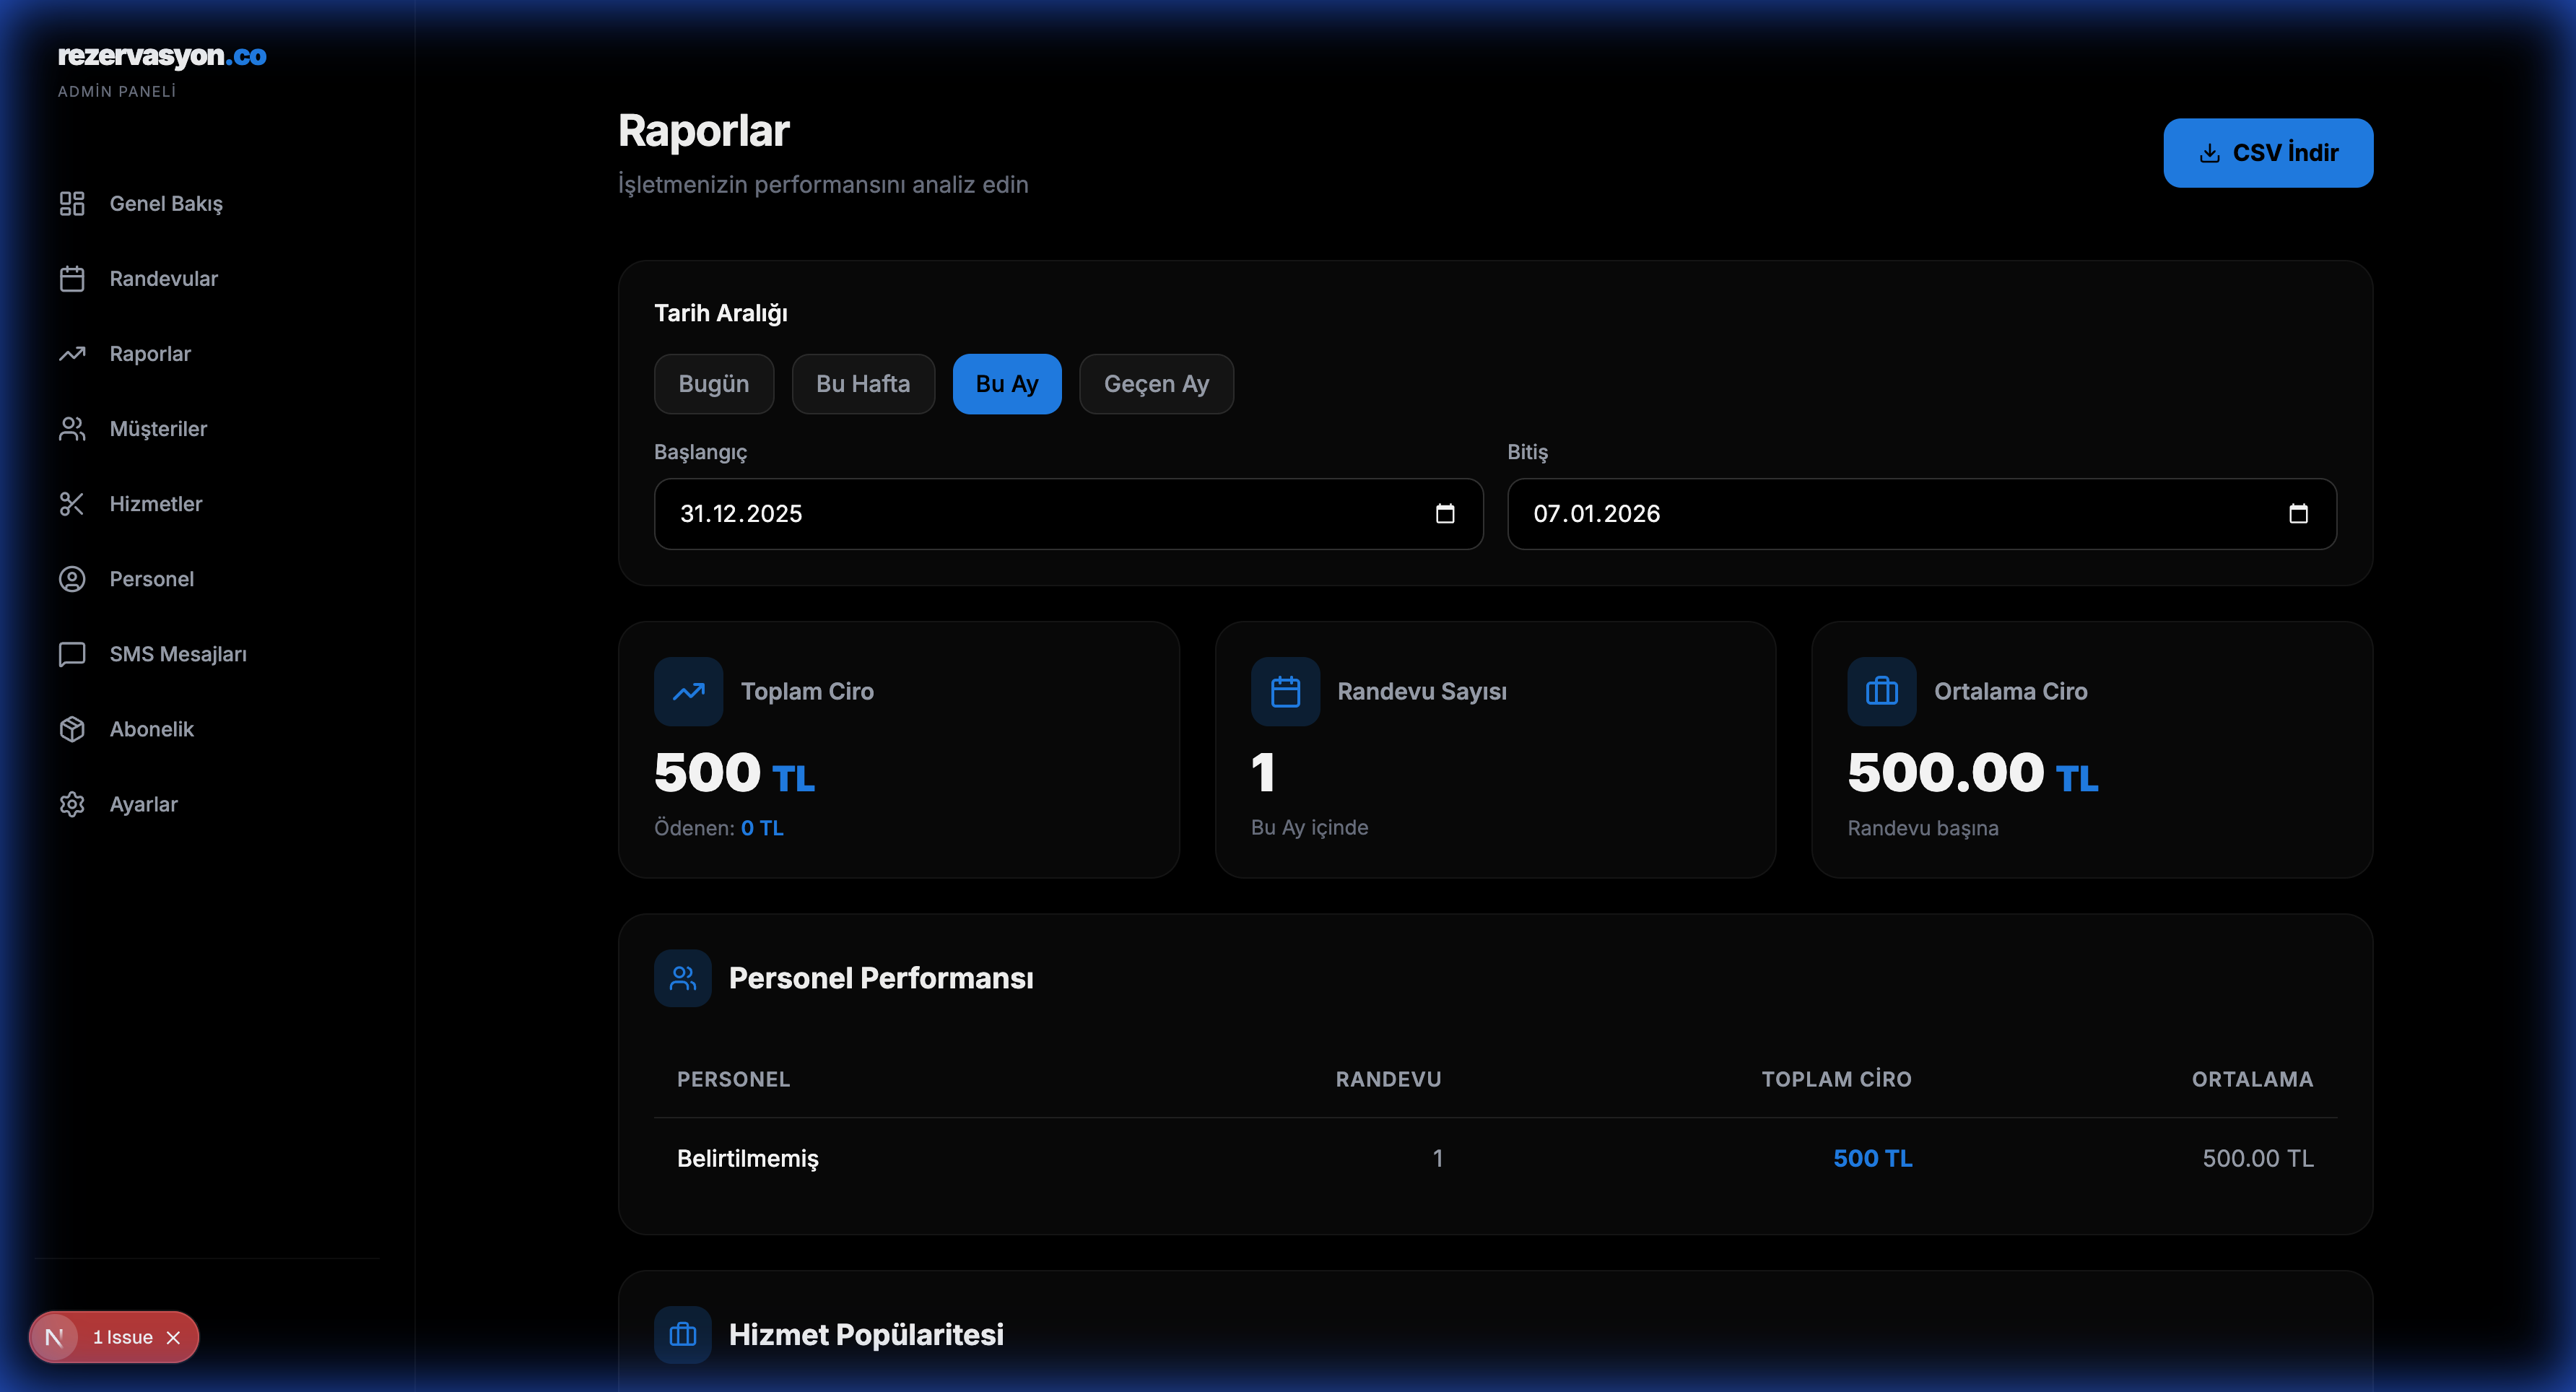Download report with CSV İndir button
2576x1392 pixels.
(x=2267, y=153)
